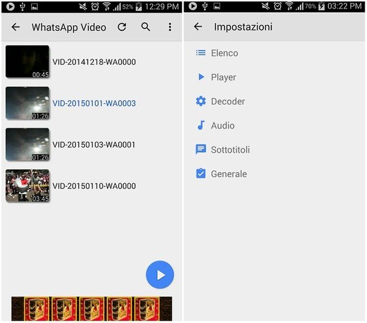Tap the Sottotitoli speech bubble icon
367x323 pixels.
(201, 149)
